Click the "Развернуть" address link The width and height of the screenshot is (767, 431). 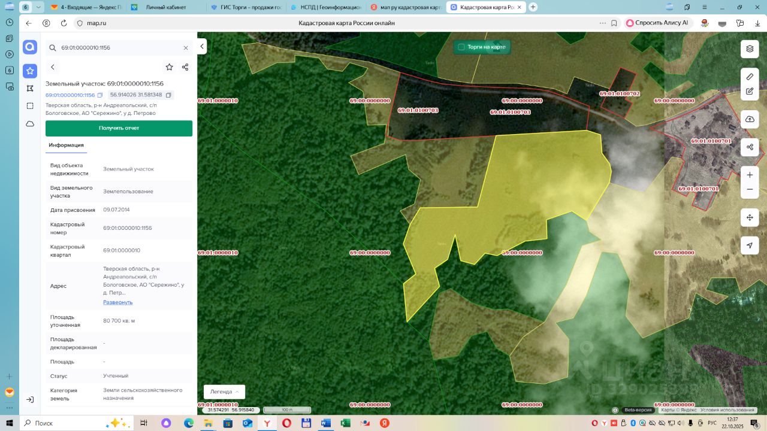coord(118,302)
